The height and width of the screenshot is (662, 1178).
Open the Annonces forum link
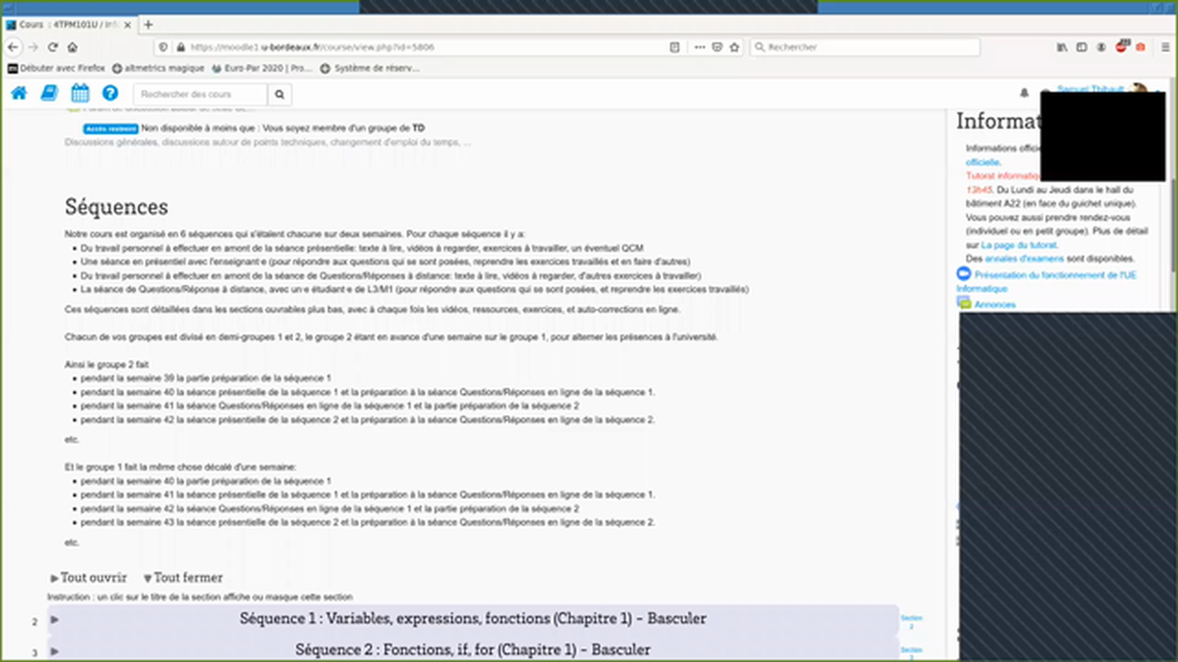[995, 304]
